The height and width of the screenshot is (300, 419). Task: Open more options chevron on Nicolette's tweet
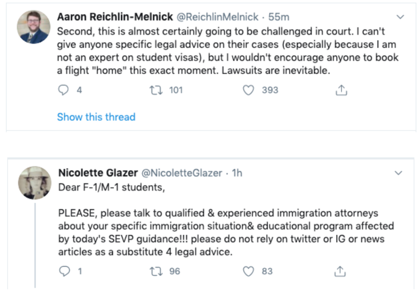coord(398,173)
